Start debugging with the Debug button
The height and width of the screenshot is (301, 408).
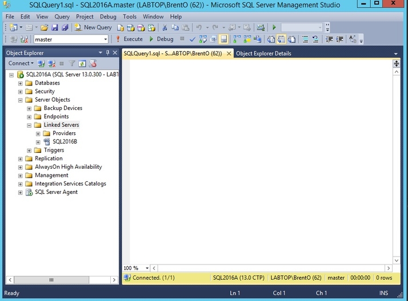click(x=161, y=39)
